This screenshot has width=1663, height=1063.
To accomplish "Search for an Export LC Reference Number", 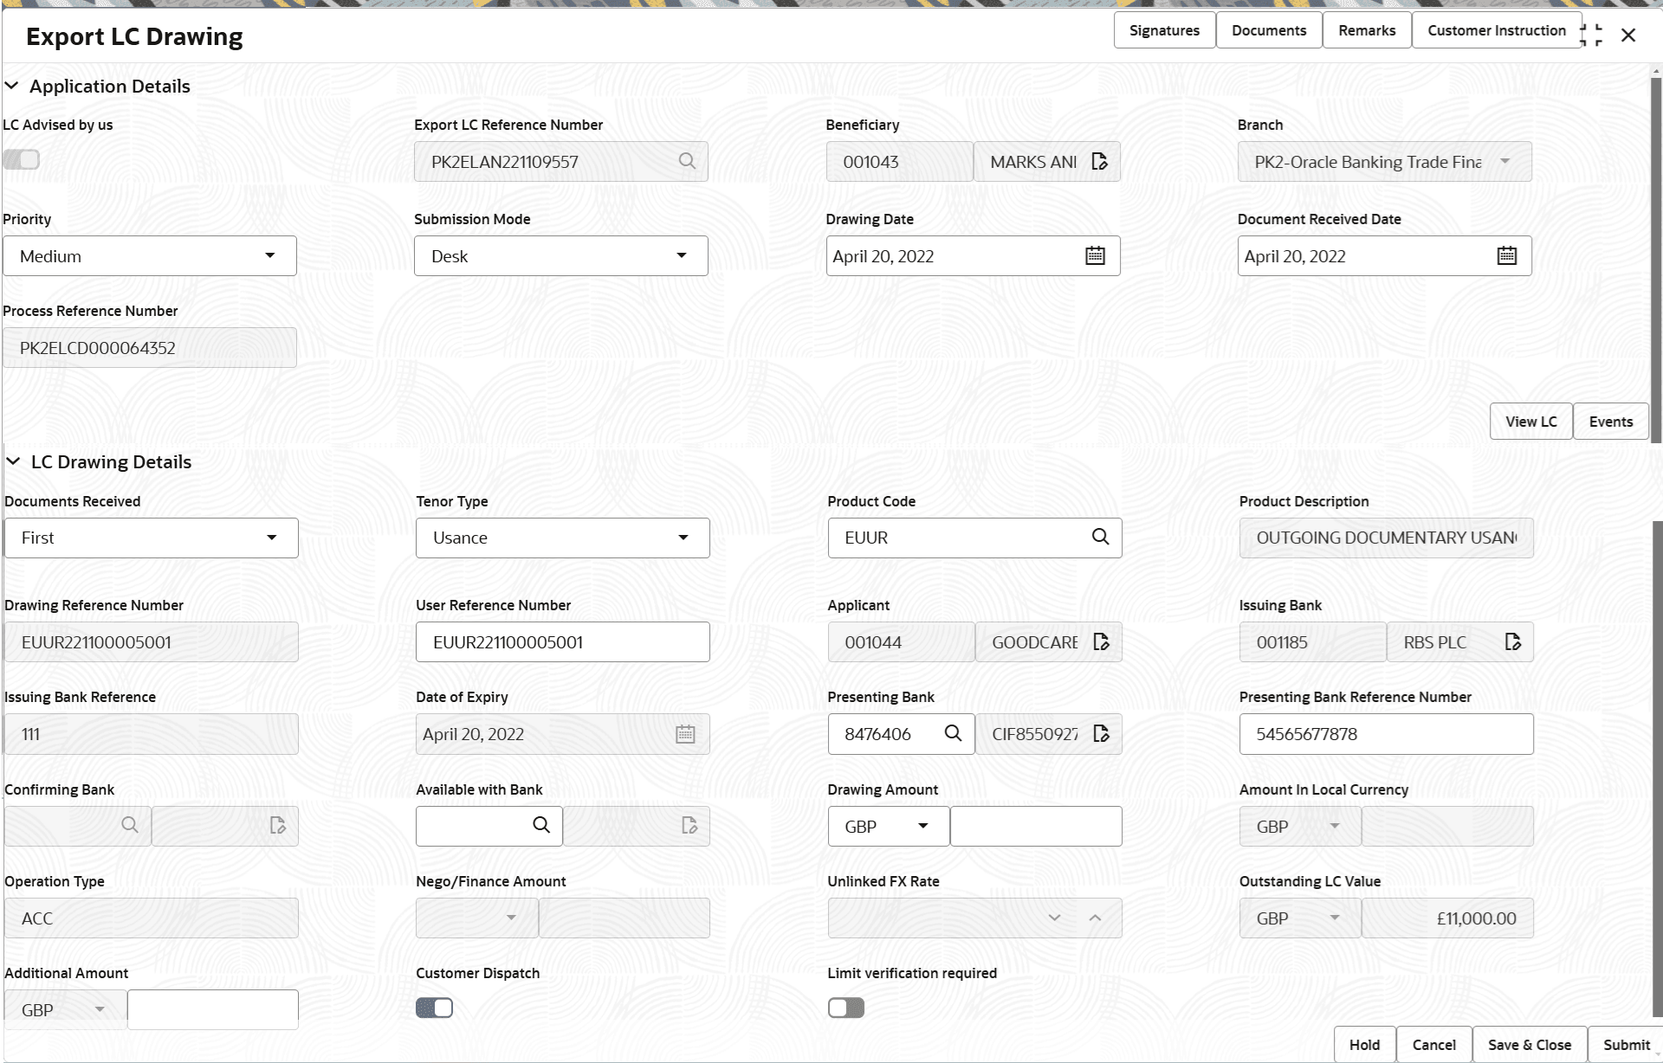I will 687,161.
